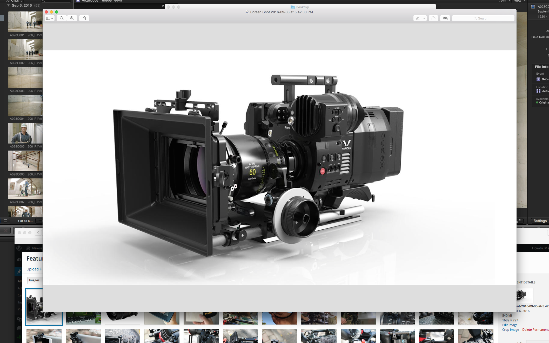Open the Share toolbar icon
This screenshot has height=343, width=549.
pyautogui.click(x=84, y=18)
